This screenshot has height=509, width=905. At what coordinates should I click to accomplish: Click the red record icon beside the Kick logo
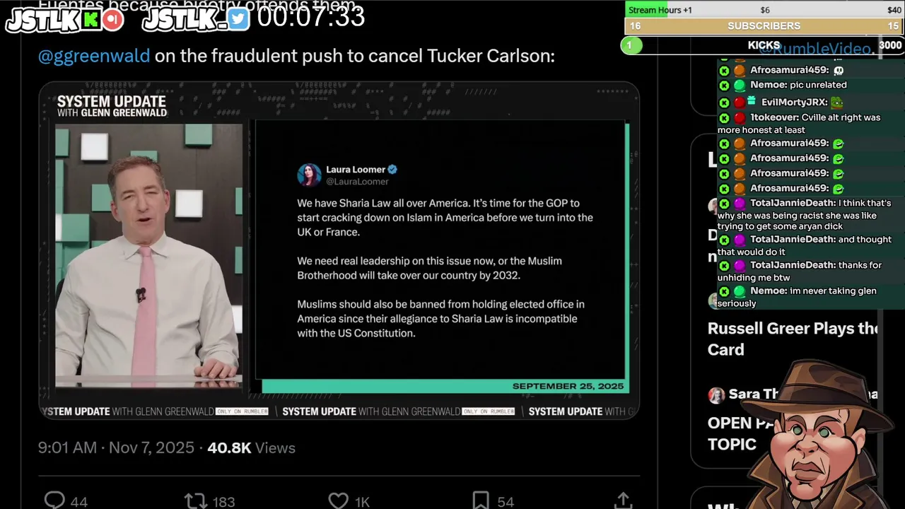pyautogui.click(x=112, y=20)
